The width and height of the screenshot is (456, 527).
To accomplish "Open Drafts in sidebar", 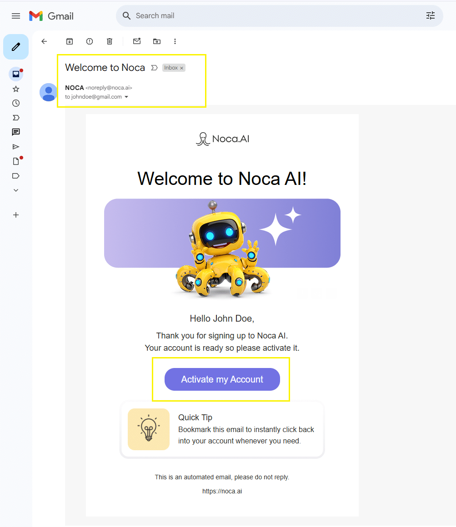I will coord(16,161).
